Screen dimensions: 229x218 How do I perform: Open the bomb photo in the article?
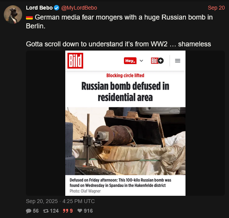coord(125,141)
